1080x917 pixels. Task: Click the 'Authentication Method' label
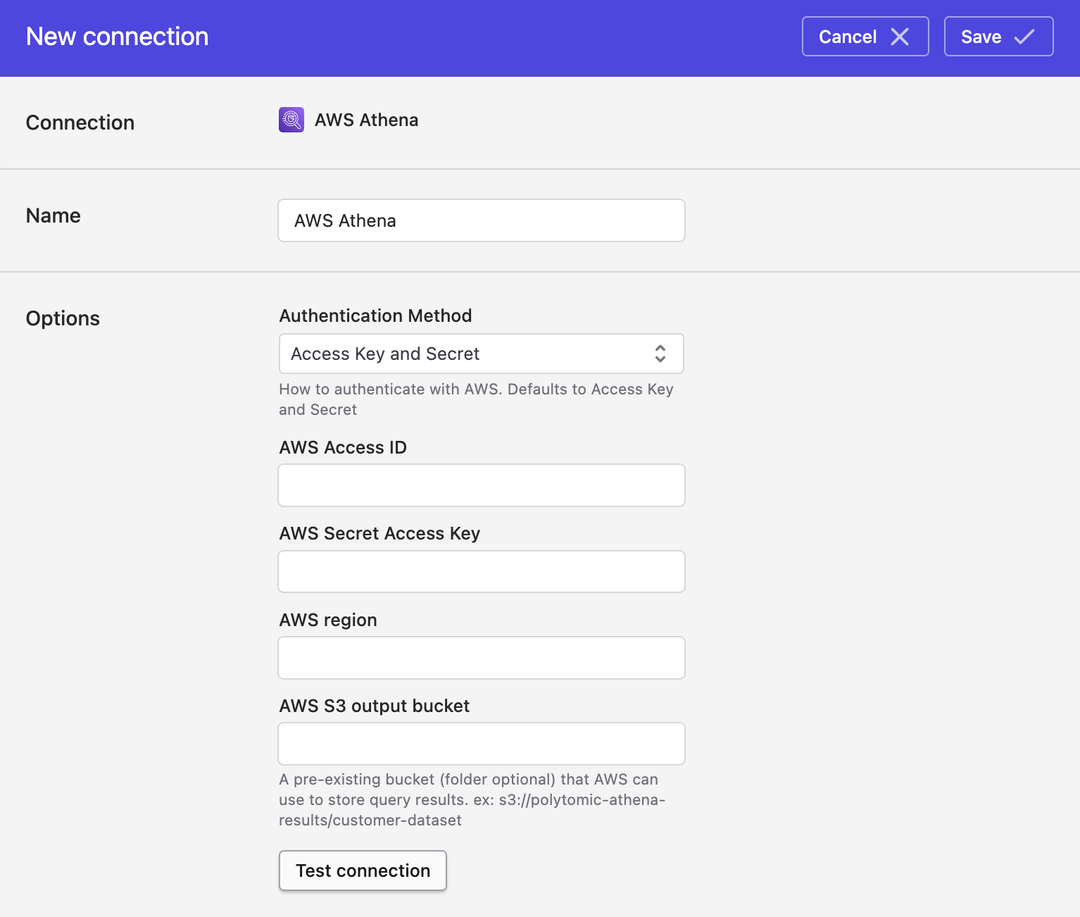tap(375, 316)
